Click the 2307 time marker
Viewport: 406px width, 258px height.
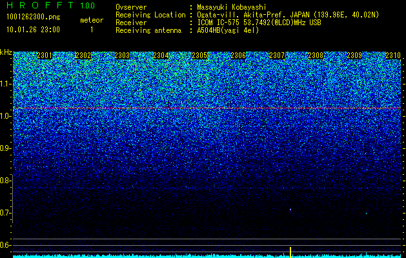[x=277, y=55]
